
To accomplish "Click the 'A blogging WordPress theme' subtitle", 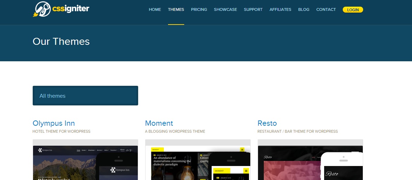I will point(175,131).
